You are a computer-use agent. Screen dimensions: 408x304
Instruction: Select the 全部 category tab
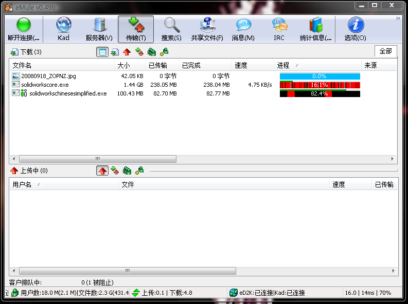point(386,51)
